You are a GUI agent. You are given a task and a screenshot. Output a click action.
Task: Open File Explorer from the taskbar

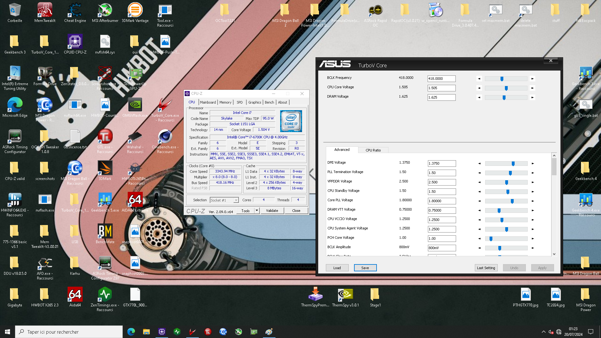(146, 332)
